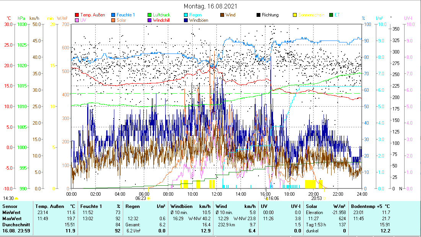Viewport: 421px width, 237px height.
Task: Click the brown Wind legend square
Action: point(223,15)
